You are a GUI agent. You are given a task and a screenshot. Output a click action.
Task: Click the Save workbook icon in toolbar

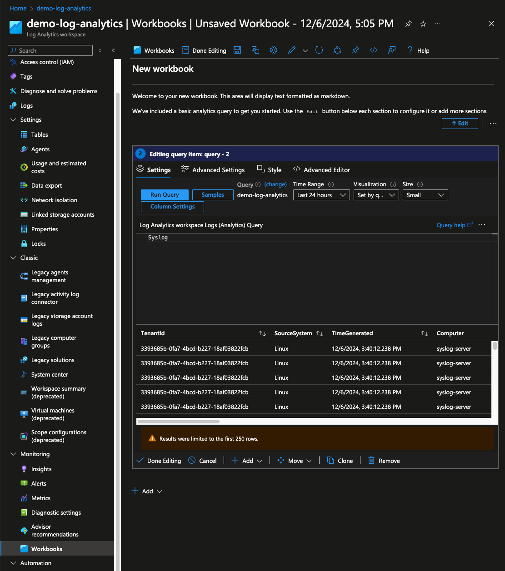237,50
